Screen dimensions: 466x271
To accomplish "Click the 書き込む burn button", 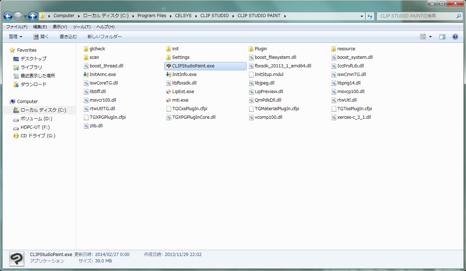I will [x=68, y=37].
